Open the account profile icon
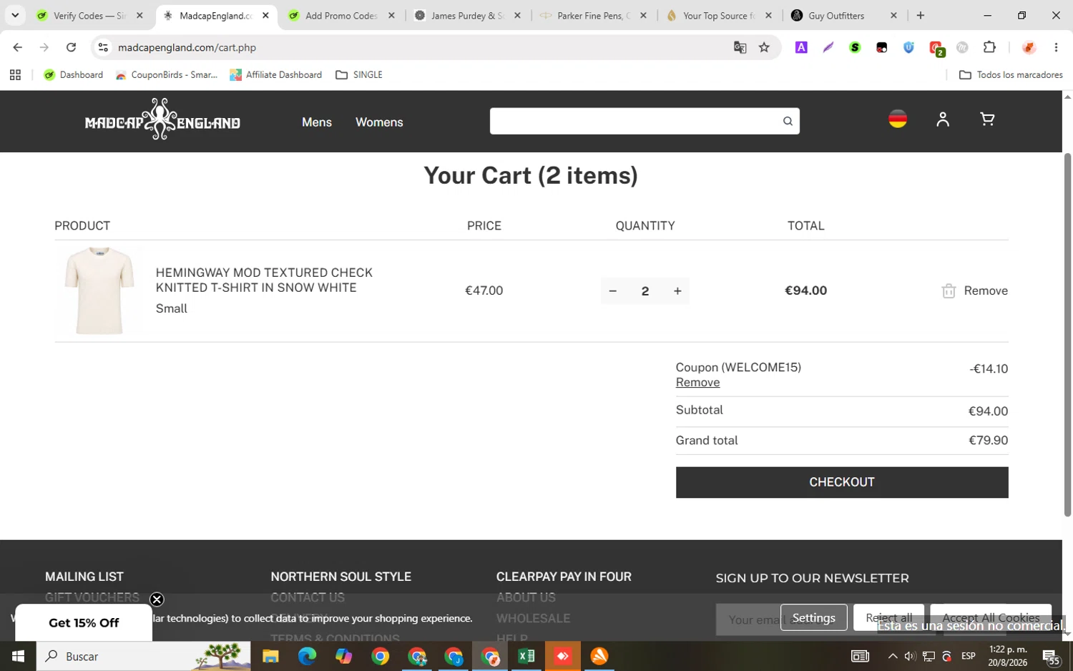This screenshot has width=1073, height=671. click(x=943, y=119)
